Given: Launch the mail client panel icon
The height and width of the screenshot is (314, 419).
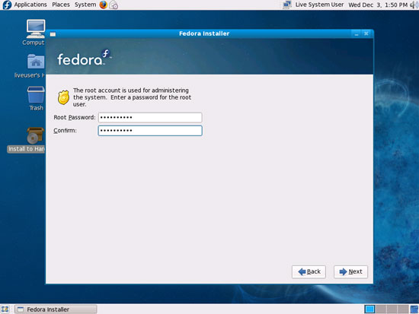Looking at the screenshot, I should click(114, 5).
